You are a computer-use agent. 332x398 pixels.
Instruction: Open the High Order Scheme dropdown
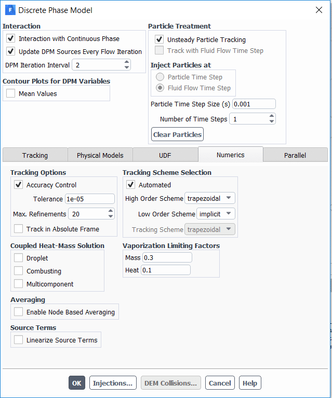point(210,198)
